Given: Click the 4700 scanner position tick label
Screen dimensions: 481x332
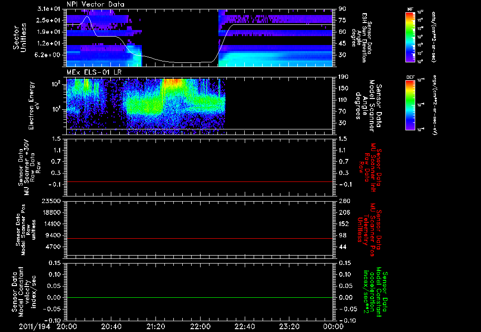Looking at the screenshot, I should point(53,247).
